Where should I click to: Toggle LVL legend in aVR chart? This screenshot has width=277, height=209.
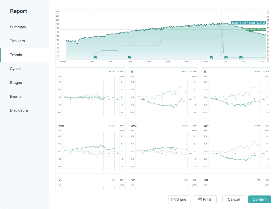[112, 126]
